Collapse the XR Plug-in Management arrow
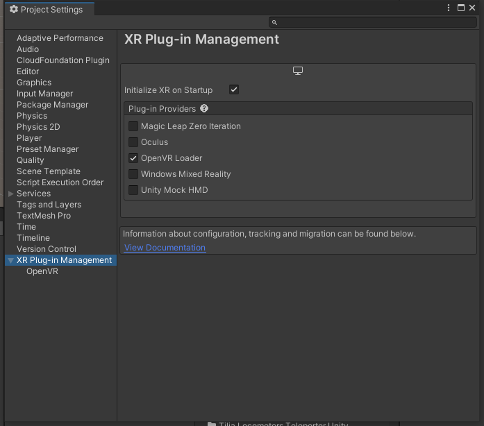Image resolution: width=484 pixels, height=426 pixels. [x=11, y=260]
